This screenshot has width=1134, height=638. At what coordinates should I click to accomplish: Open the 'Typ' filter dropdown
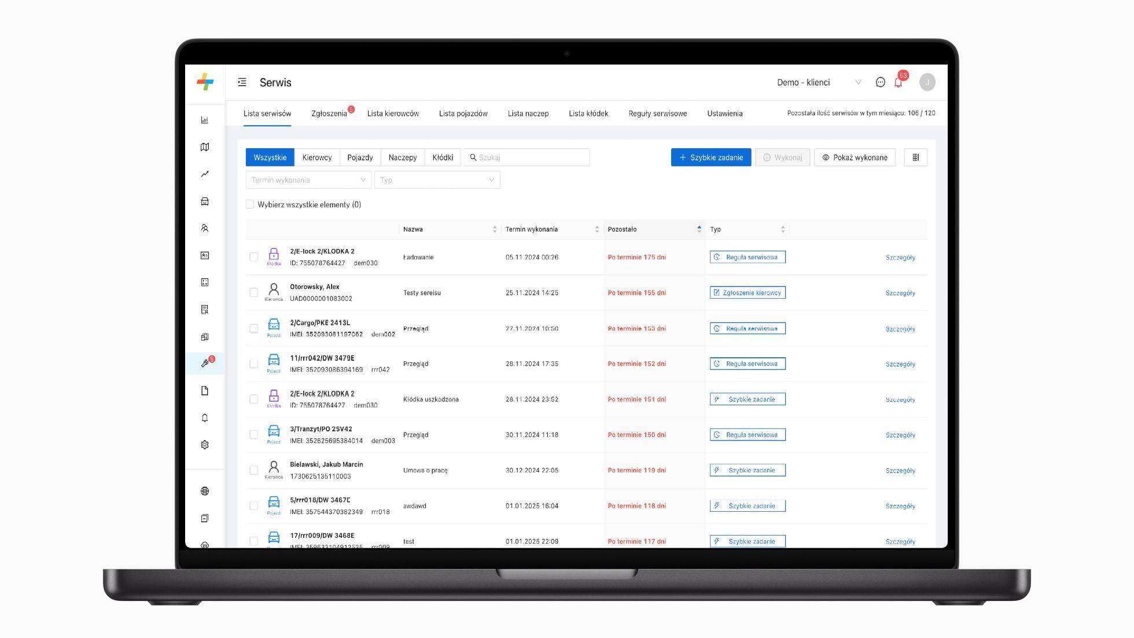click(x=437, y=180)
